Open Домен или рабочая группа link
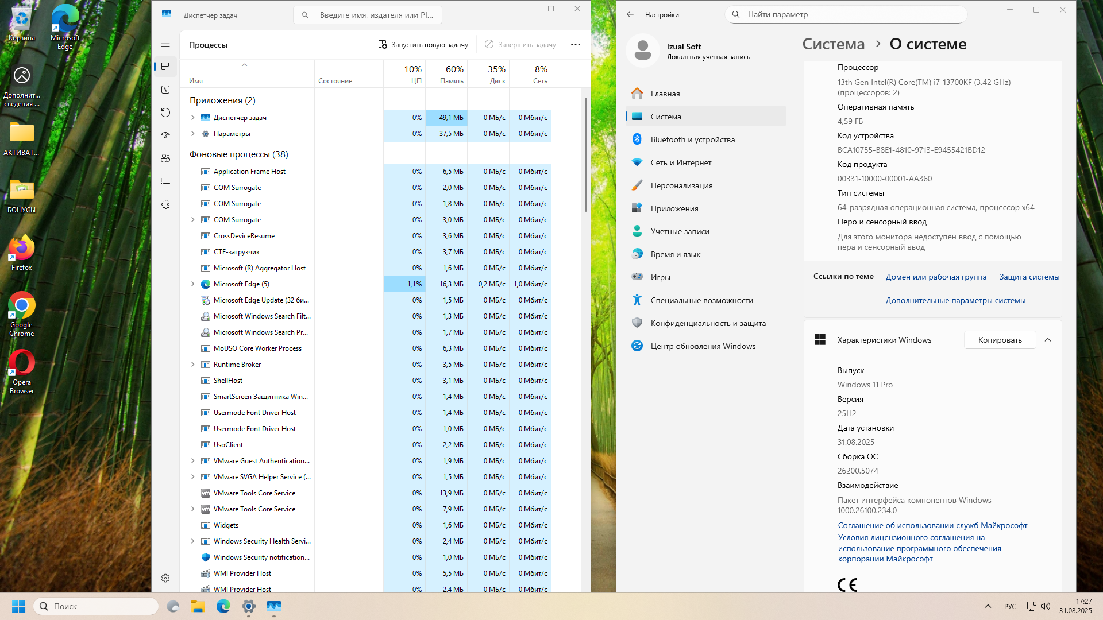 click(x=936, y=277)
